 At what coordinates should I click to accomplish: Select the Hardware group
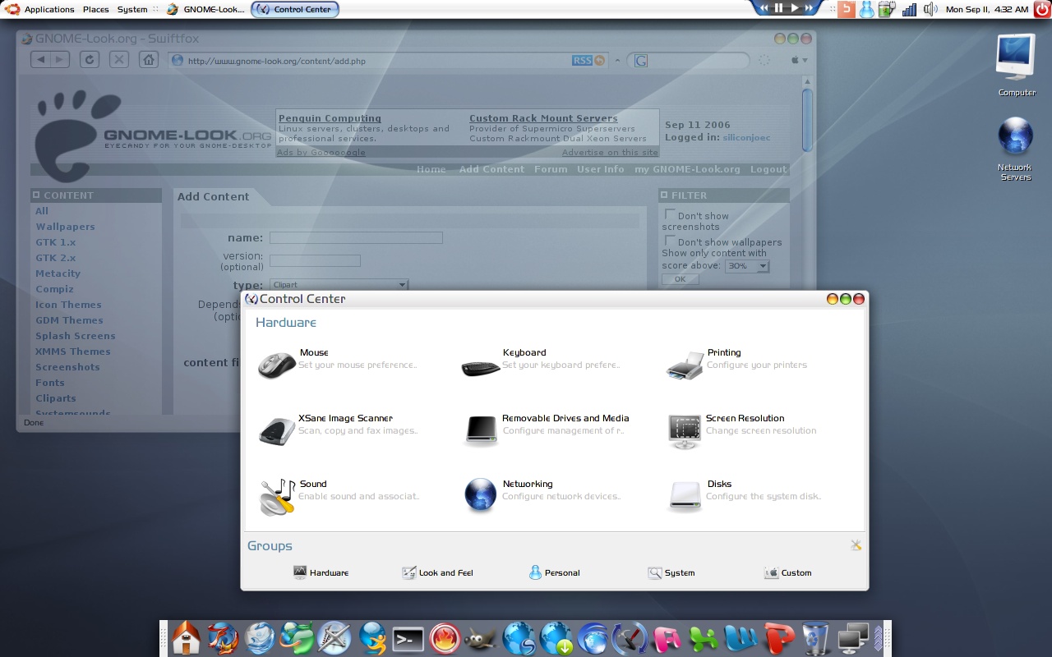[321, 572]
